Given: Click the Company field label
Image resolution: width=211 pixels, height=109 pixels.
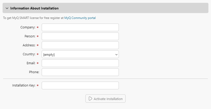Looking at the screenshot, I should (28, 27).
